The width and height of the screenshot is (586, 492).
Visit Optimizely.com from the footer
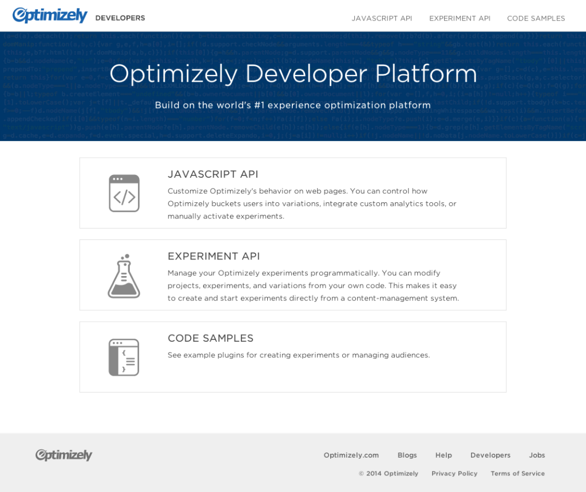click(351, 455)
